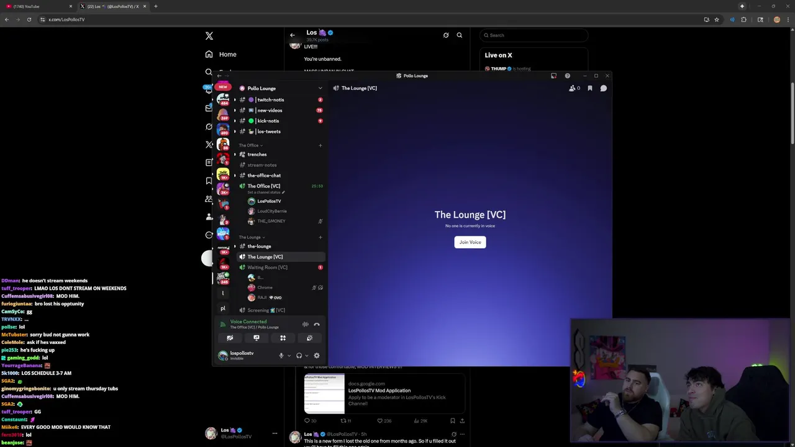Click NEW pill above Discord server list
Screen dimensions: 795x447
[x=223, y=87]
